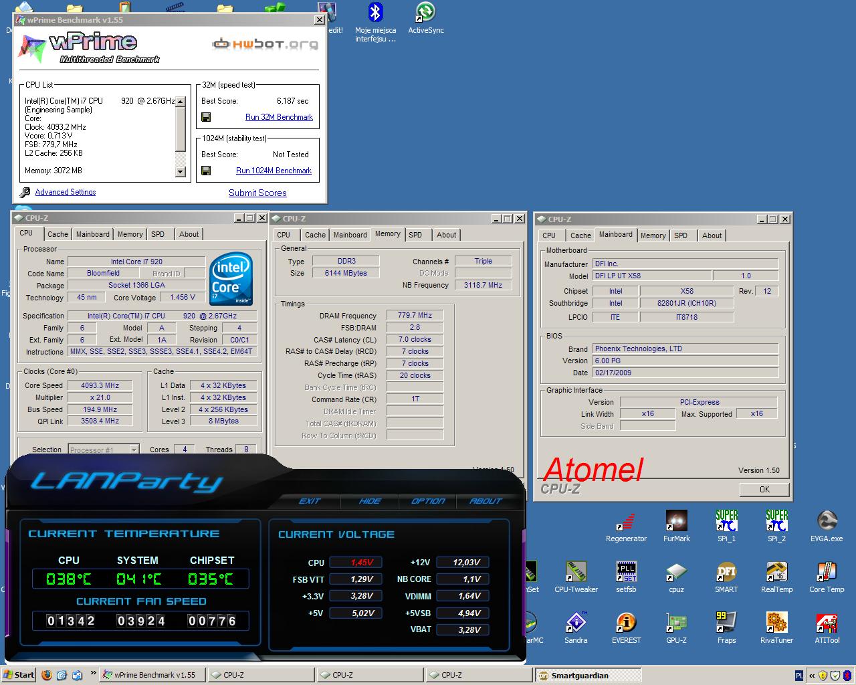Select CPU tab in right CPU-Z window
This screenshot has width=856, height=685.
(x=549, y=235)
